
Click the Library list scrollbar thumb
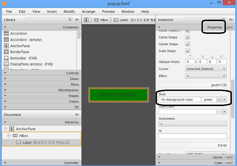pos(79,35)
